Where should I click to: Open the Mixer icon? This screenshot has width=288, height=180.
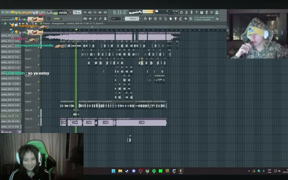click(x=160, y=18)
